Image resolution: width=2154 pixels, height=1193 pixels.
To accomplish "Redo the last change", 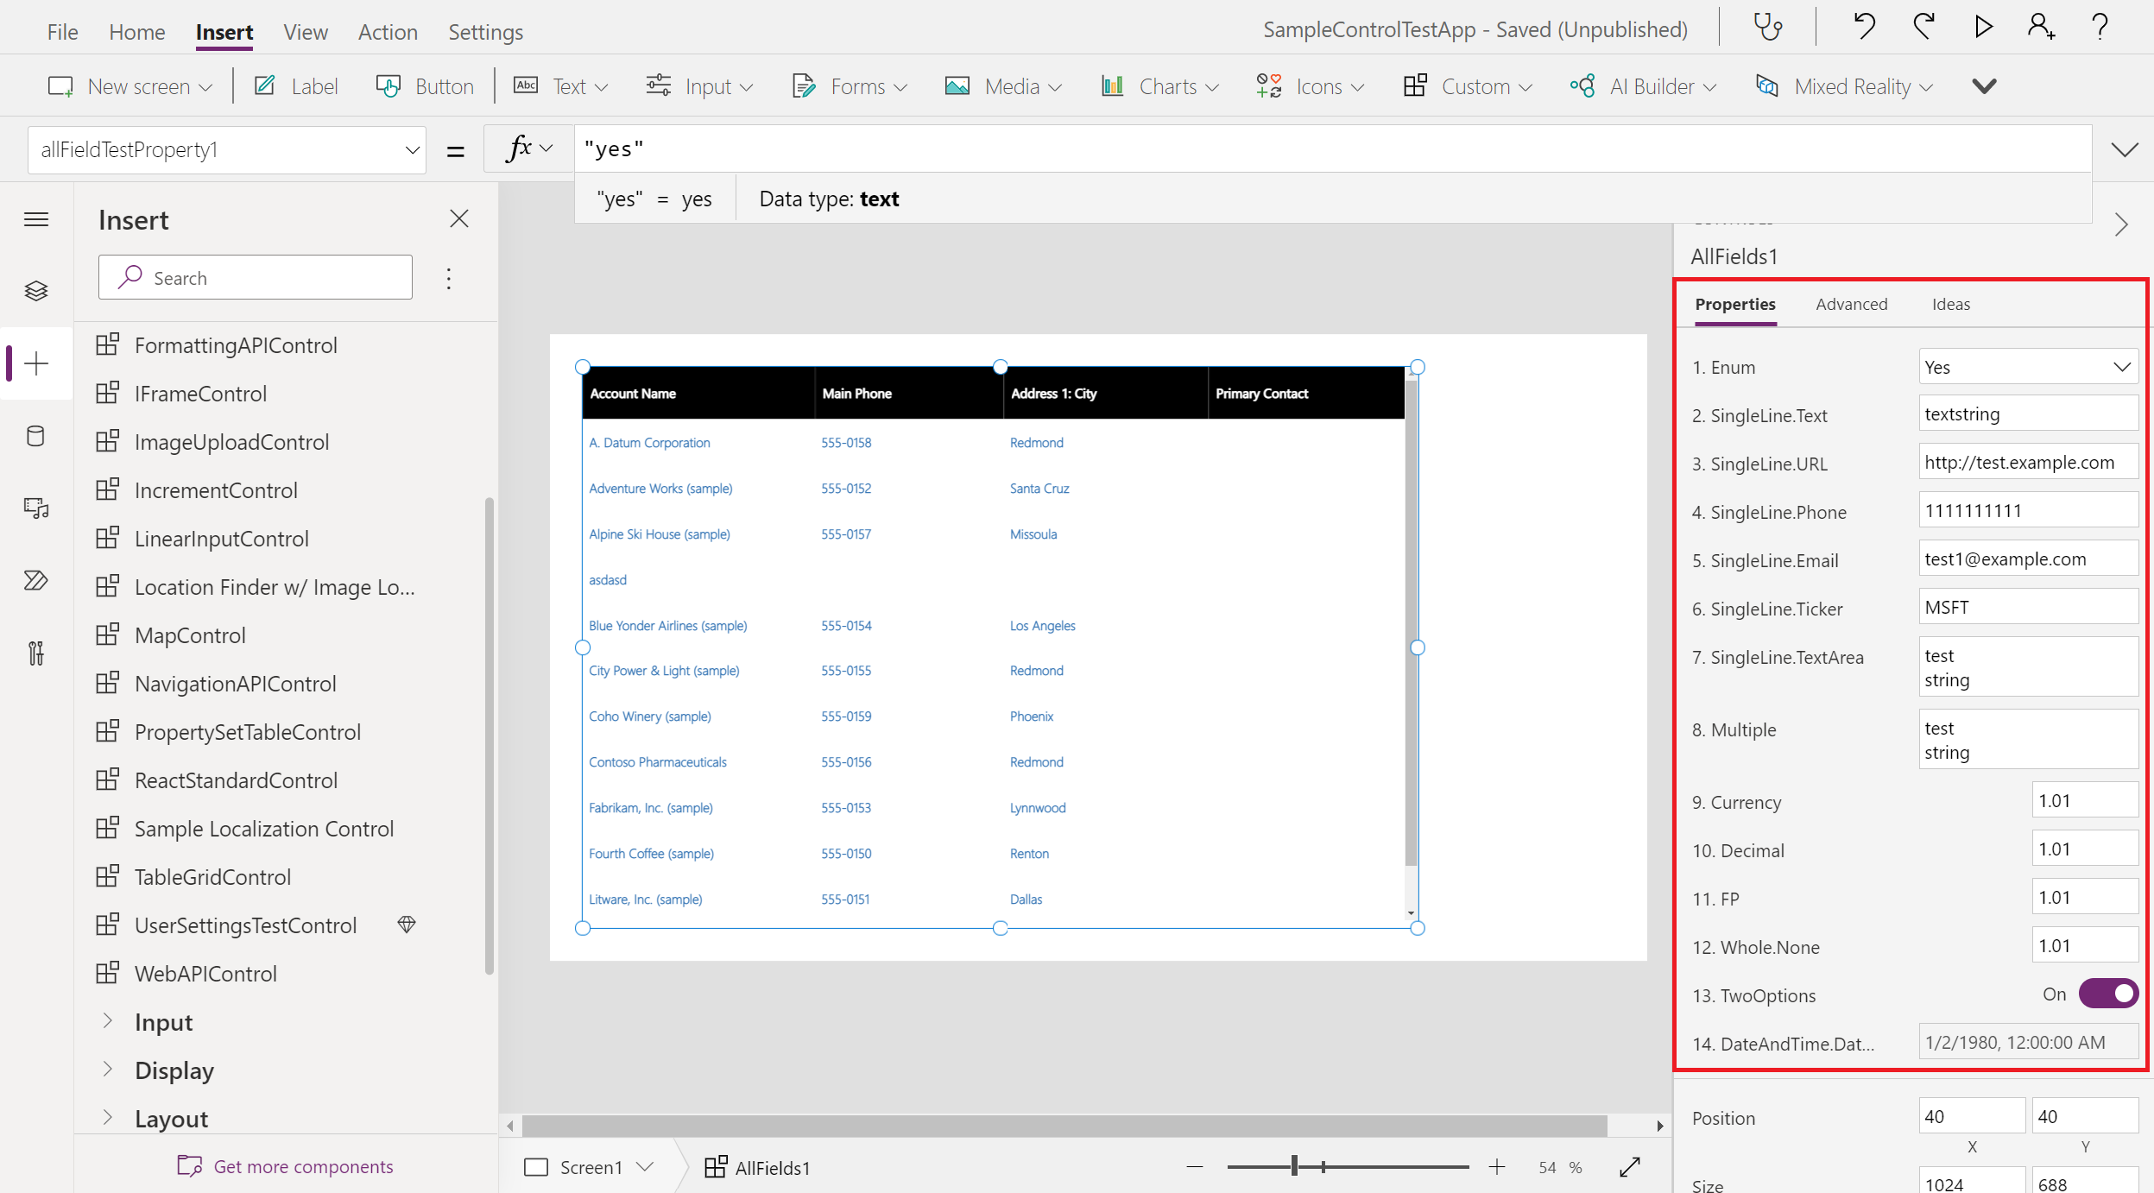I will pos(1923,27).
